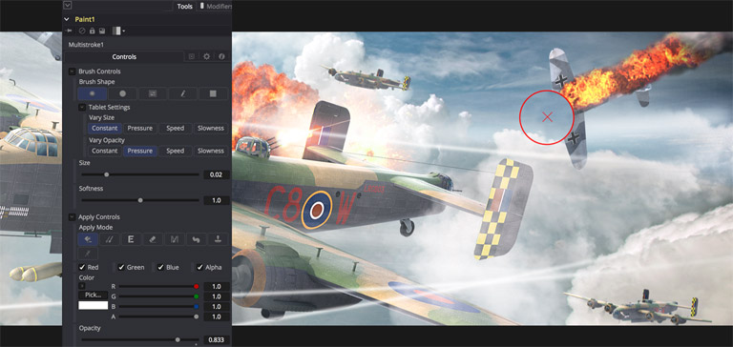733x347 pixels.
Task: Choose the hard circular brush shape
Action: pos(122,93)
